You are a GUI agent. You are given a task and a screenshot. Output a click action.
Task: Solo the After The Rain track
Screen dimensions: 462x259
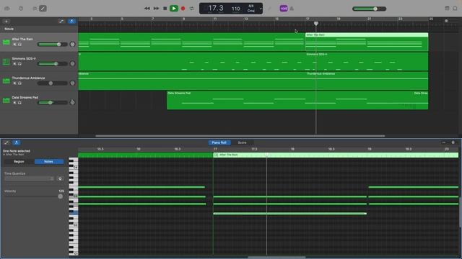click(19, 45)
